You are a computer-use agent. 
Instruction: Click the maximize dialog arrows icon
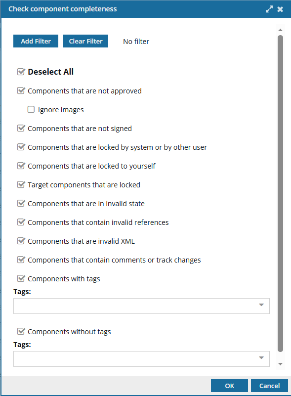pos(269,9)
